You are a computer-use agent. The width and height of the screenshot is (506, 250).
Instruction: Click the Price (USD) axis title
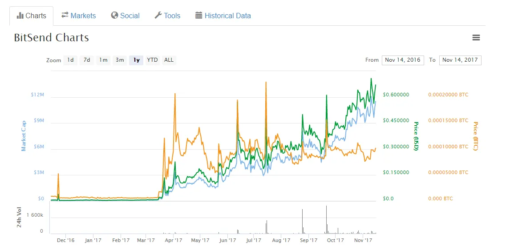[416, 136]
